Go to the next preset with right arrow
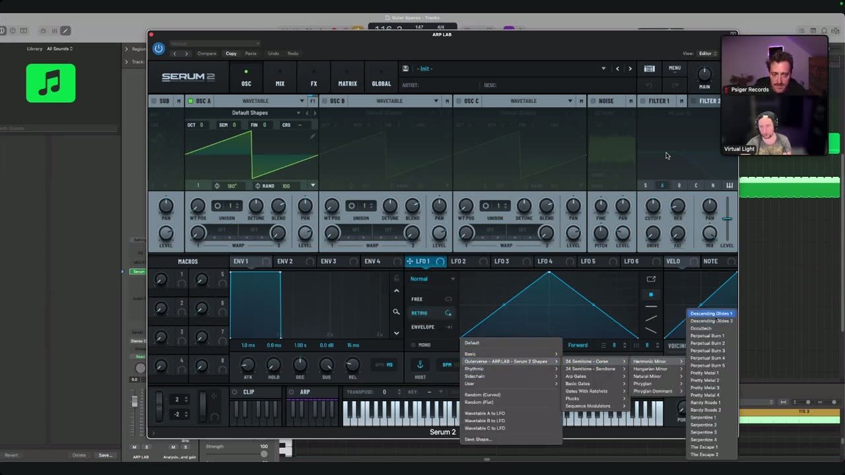This screenshot has height=475, width=845. tap(630, 69)
